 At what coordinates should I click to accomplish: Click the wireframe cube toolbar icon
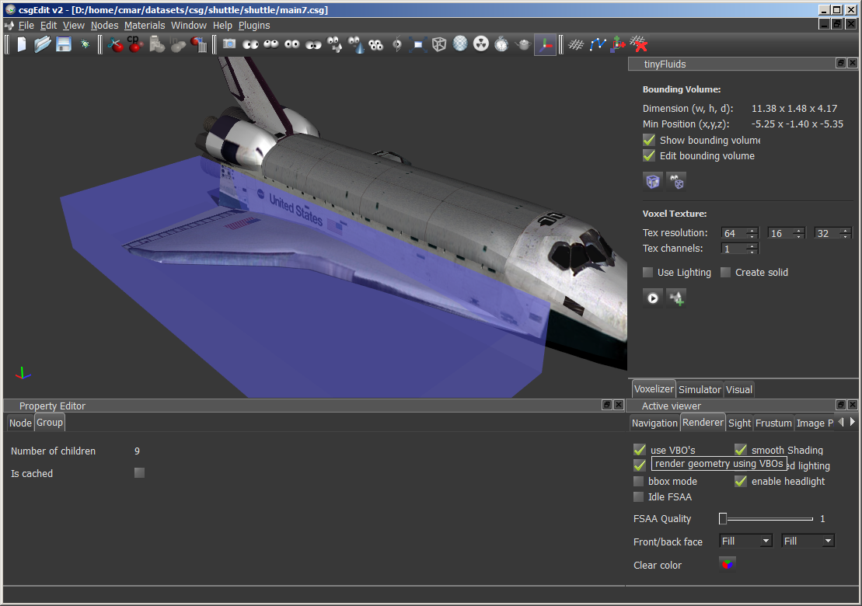(x=439, y=44)
